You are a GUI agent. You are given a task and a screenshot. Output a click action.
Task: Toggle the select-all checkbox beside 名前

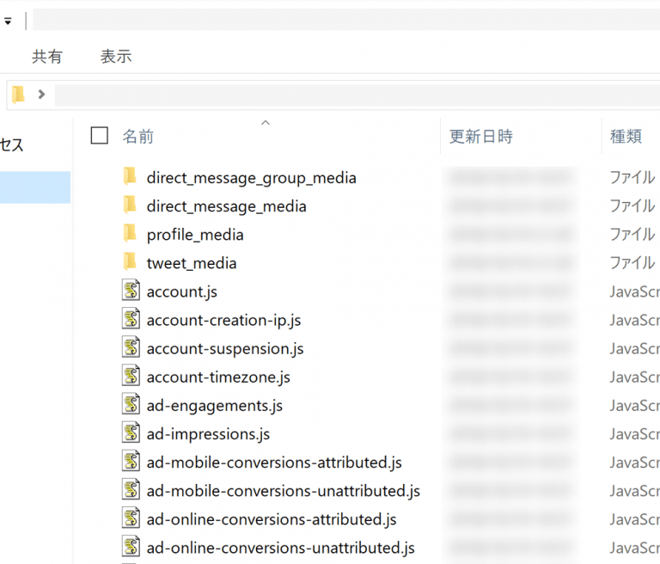[100, 136]
